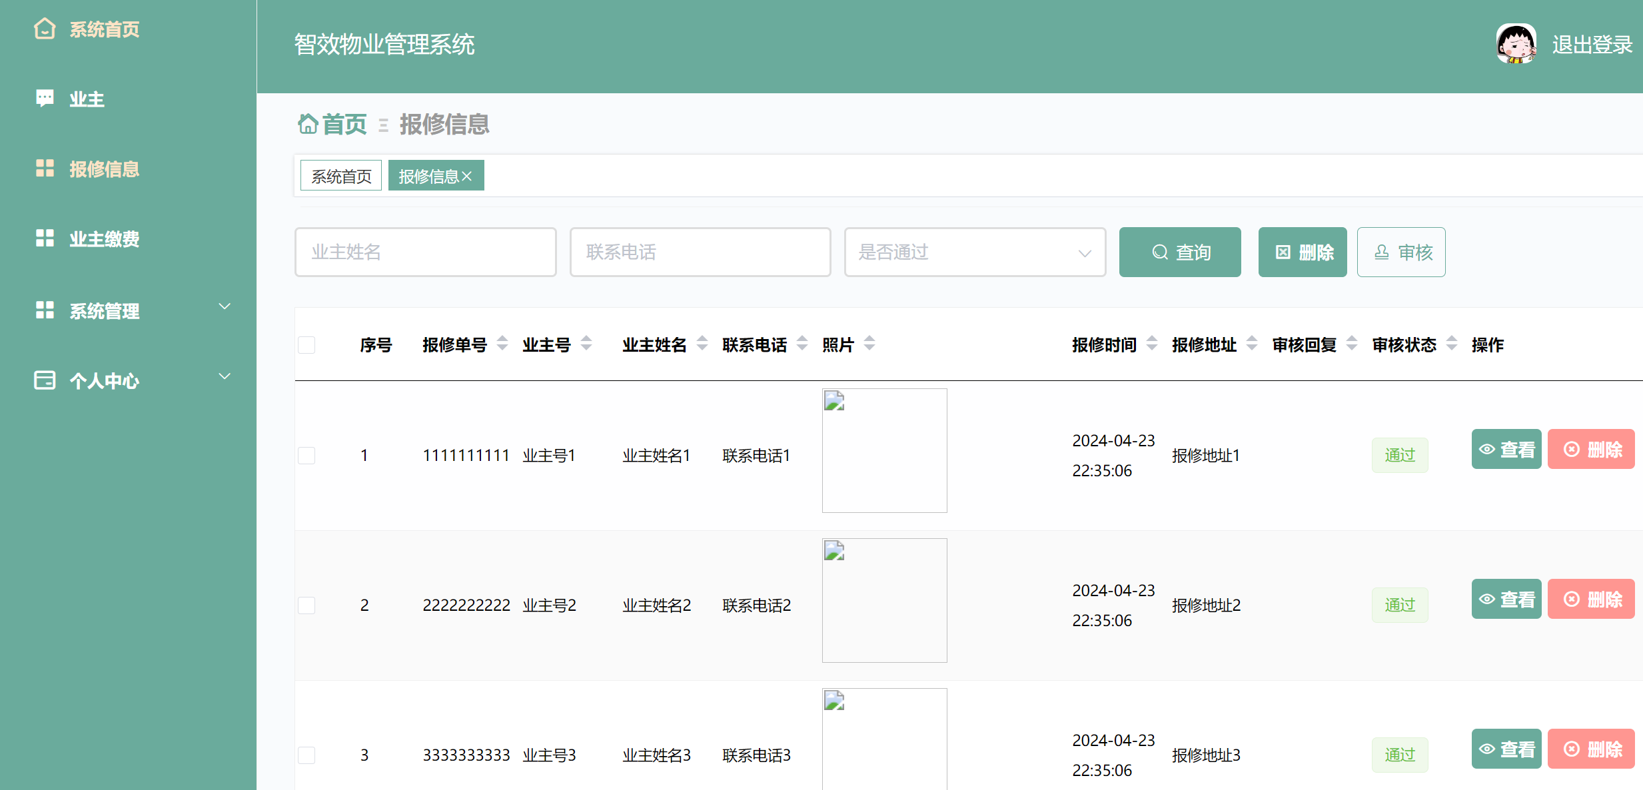The width and height of the screenshot is (1643, 790).
Task: Close the 报修信息 tab with its X icon
Action: (x=466, y=177)
